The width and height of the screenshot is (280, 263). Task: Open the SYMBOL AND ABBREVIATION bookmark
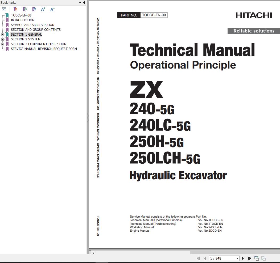click(x=32, y=25)
